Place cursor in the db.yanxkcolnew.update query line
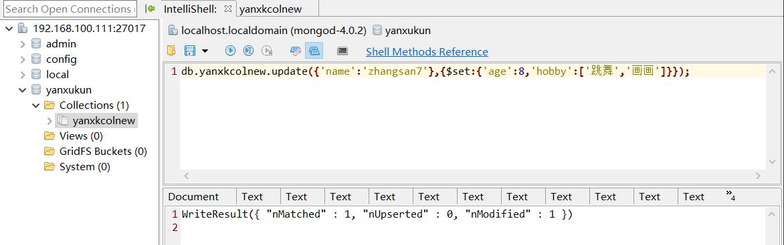Viewport: 784px width, 245px height. pyautogui.click(x=435, y=71)
